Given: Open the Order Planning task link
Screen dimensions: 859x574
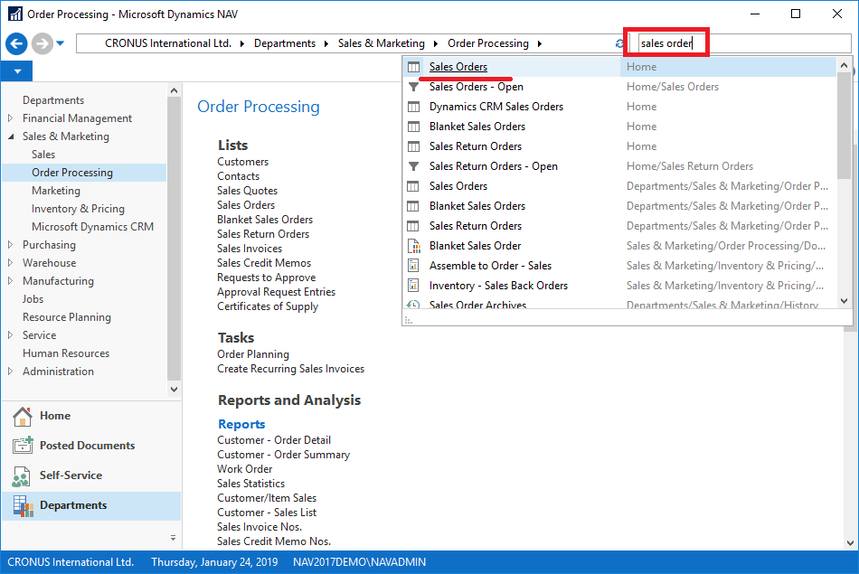Looking at the screenshot, I should [252, 354].
